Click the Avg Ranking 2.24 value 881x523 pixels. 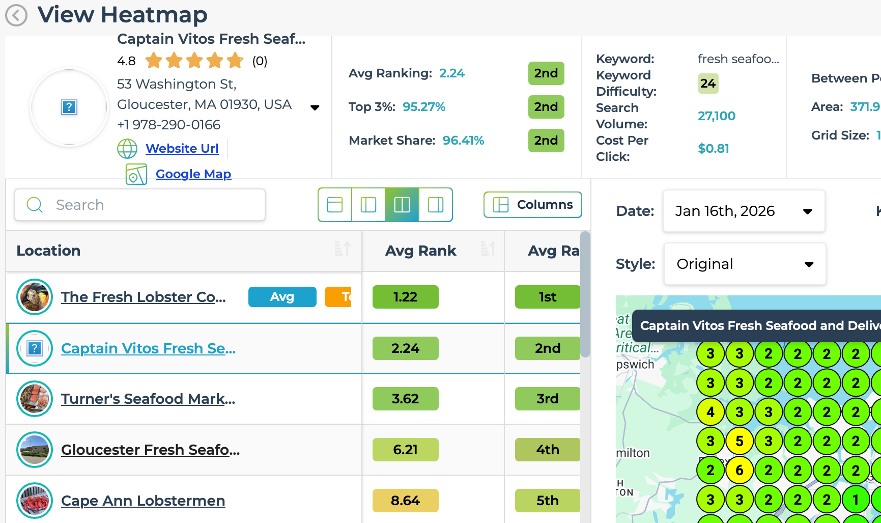pyautogui.click(x=452, y=73)
